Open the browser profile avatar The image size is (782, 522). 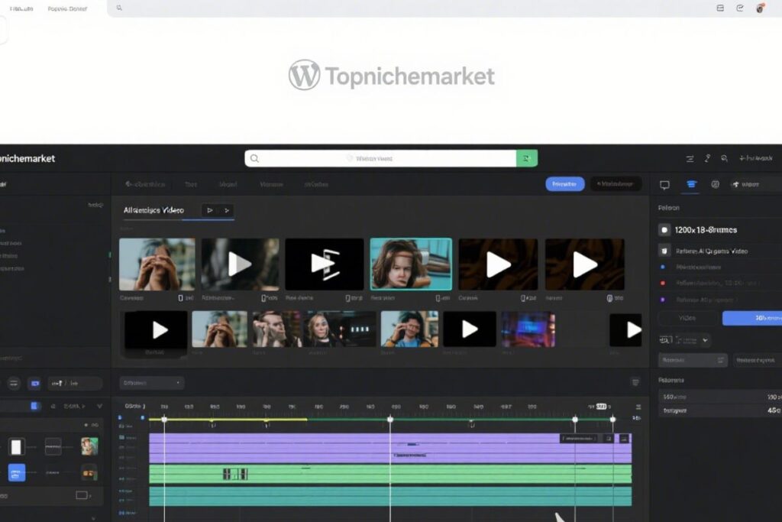coord(760,8)
